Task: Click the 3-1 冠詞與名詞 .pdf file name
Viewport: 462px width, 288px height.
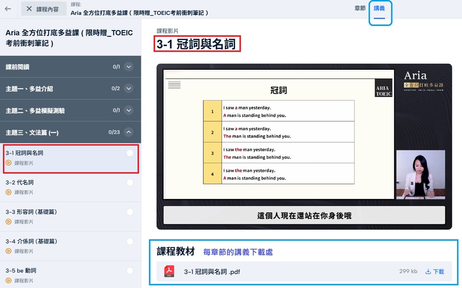Action: pos(212,272)
